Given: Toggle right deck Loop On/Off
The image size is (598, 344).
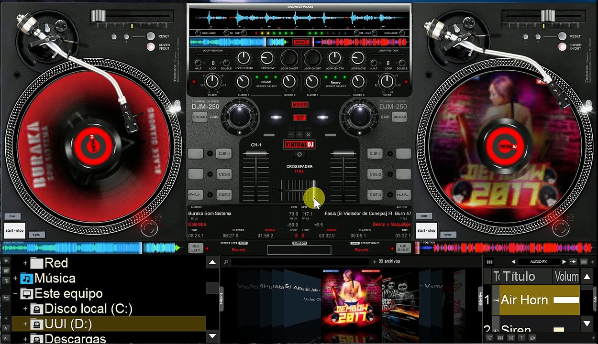Looking at the screenshot, I should click(x=312, y=58).
